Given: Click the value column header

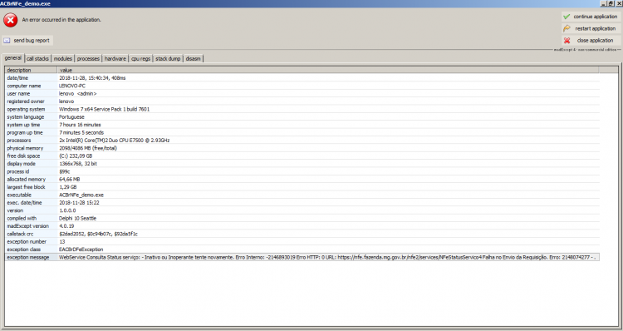Looking at the screenshot, I should pyautogui.click(x=328, y=70).
